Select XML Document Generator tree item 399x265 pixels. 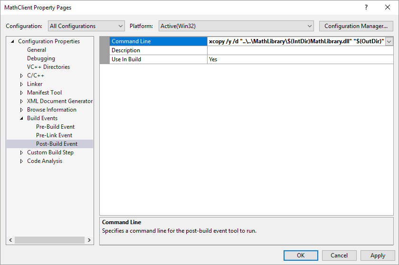60,101
